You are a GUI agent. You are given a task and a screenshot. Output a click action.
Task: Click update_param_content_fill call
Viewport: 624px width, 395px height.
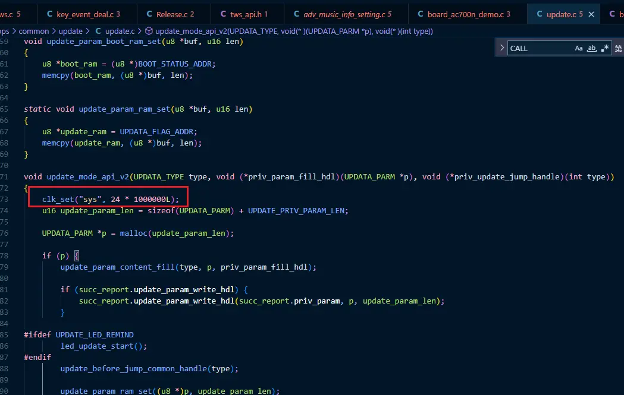117,267
